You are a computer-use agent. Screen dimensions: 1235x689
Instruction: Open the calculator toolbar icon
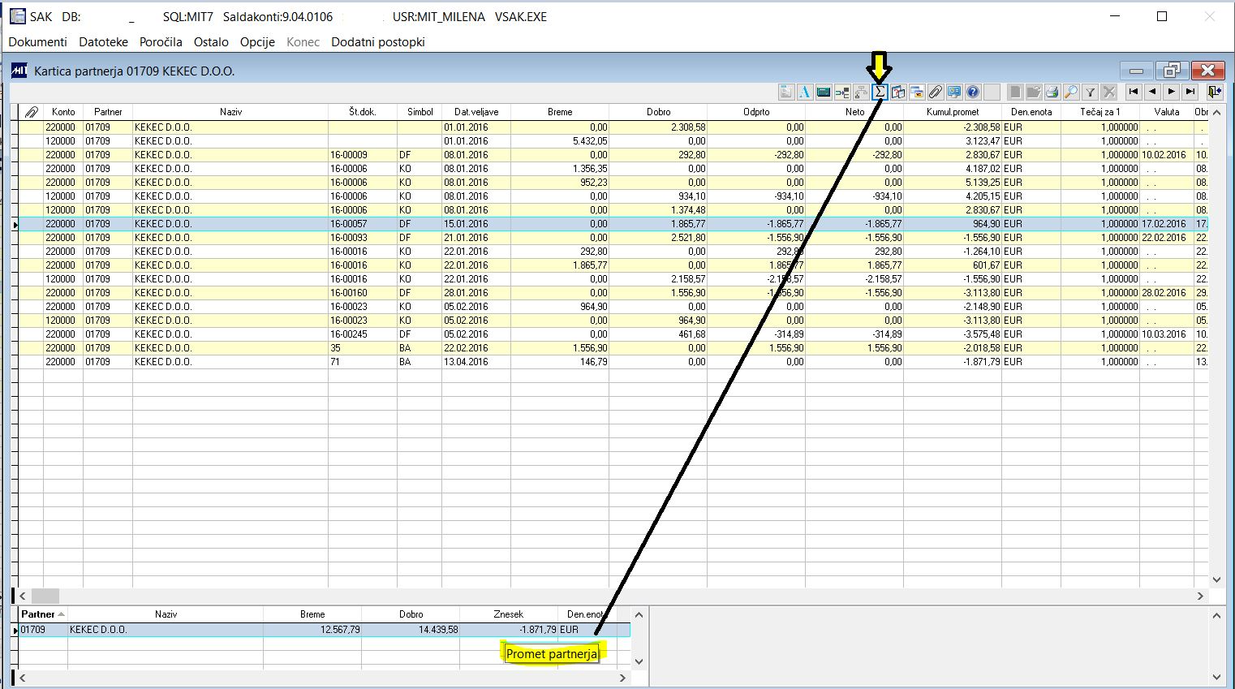[824, 93]
